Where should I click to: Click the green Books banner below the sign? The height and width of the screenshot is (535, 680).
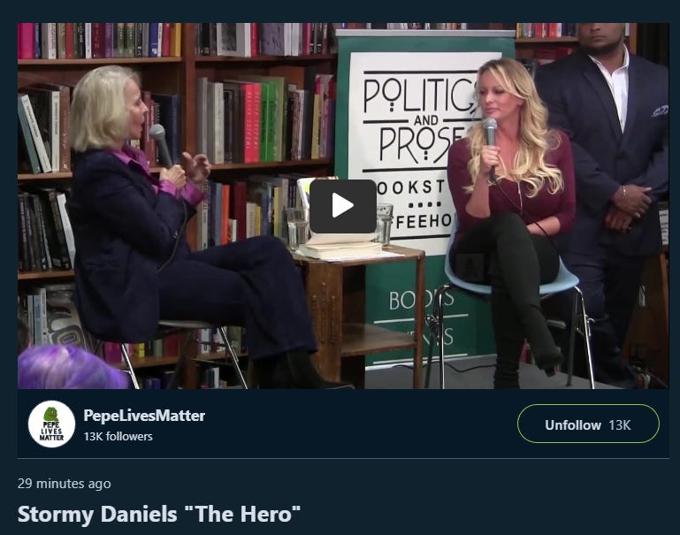point(423,318)
